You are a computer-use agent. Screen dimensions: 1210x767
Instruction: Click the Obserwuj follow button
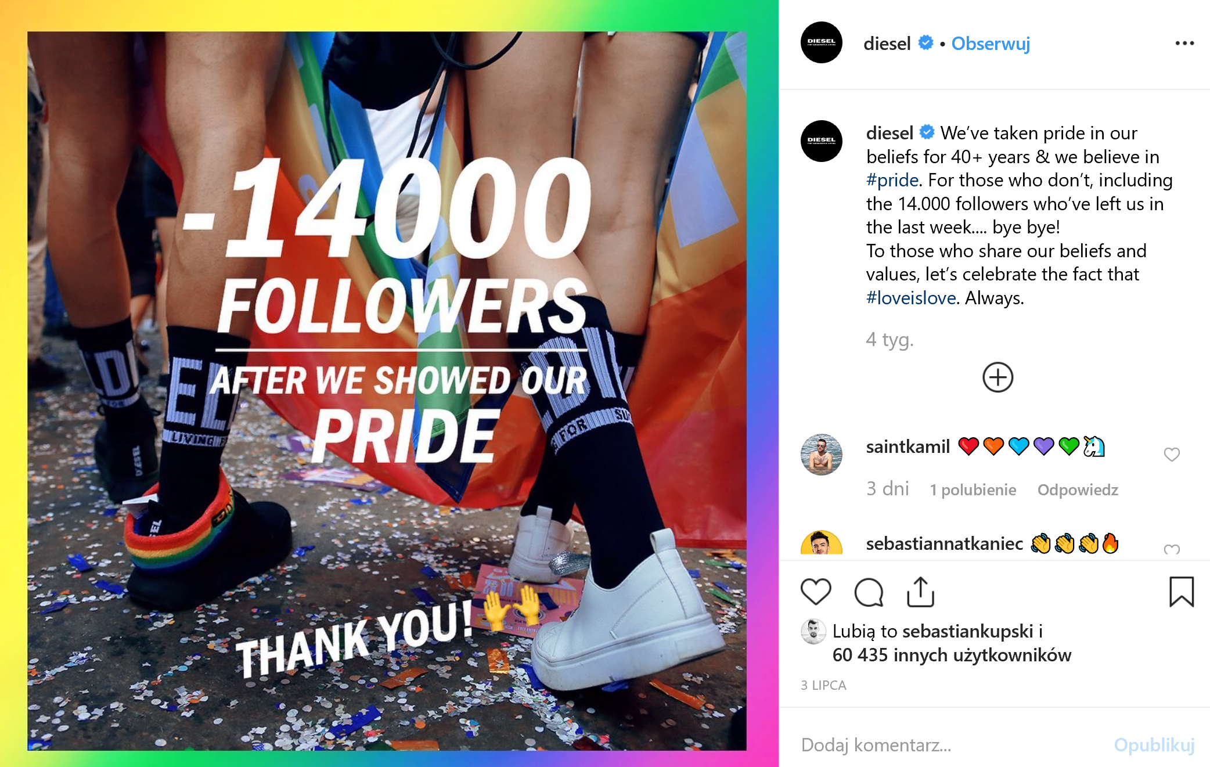(x=991, y=44)
